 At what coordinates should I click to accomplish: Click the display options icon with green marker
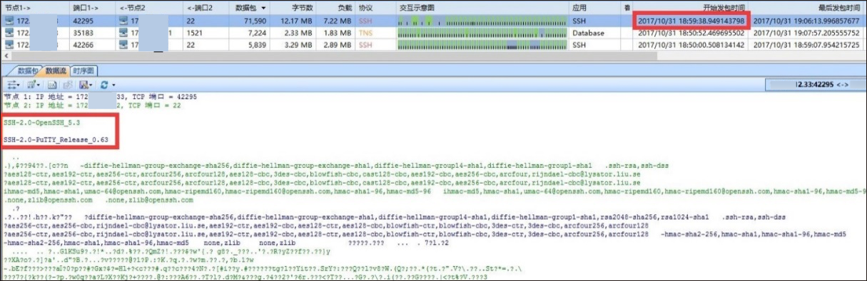[31, 85]
